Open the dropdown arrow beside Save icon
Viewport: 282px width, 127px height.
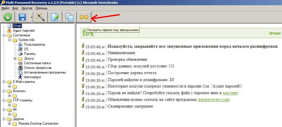pos(31,17)
